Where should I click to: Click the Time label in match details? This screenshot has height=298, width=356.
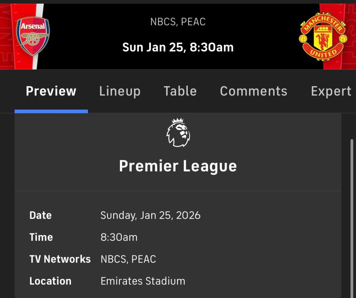click(x=41, y=237)
